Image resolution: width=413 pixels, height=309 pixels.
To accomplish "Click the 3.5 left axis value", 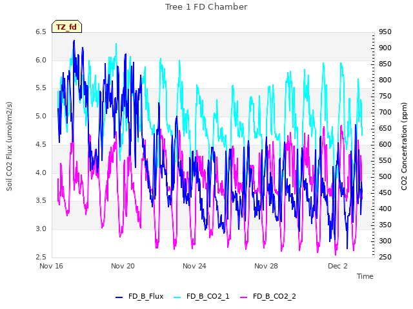I will pos(41,200).
